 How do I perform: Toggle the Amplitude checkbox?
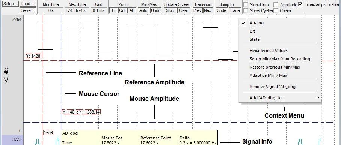click(x=276, y=4)
